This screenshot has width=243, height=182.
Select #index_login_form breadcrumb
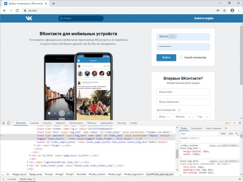pyautogui.click(x=134, y=174)
